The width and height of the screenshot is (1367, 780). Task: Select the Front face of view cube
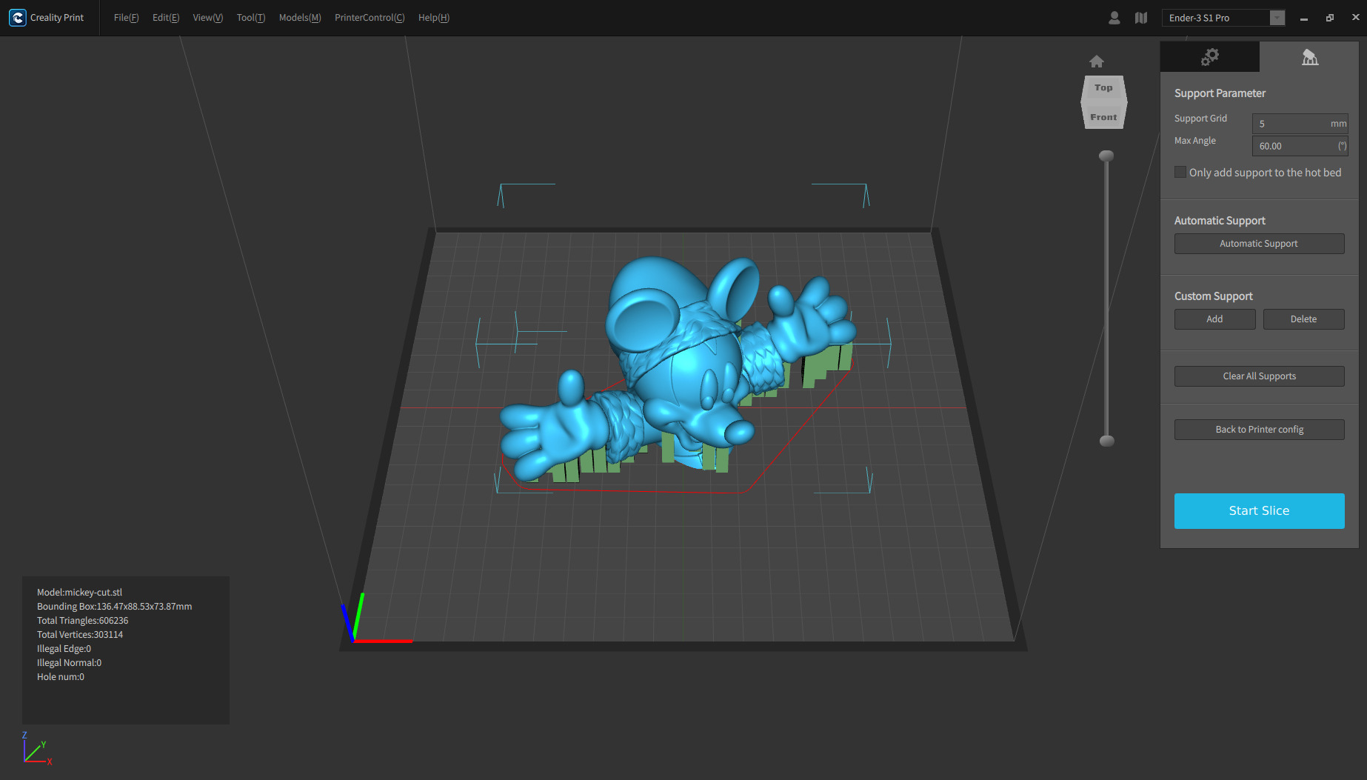1103,117
